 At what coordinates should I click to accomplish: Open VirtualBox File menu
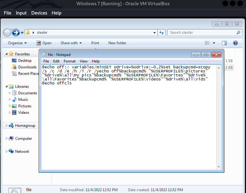click(x=7, y=13)
